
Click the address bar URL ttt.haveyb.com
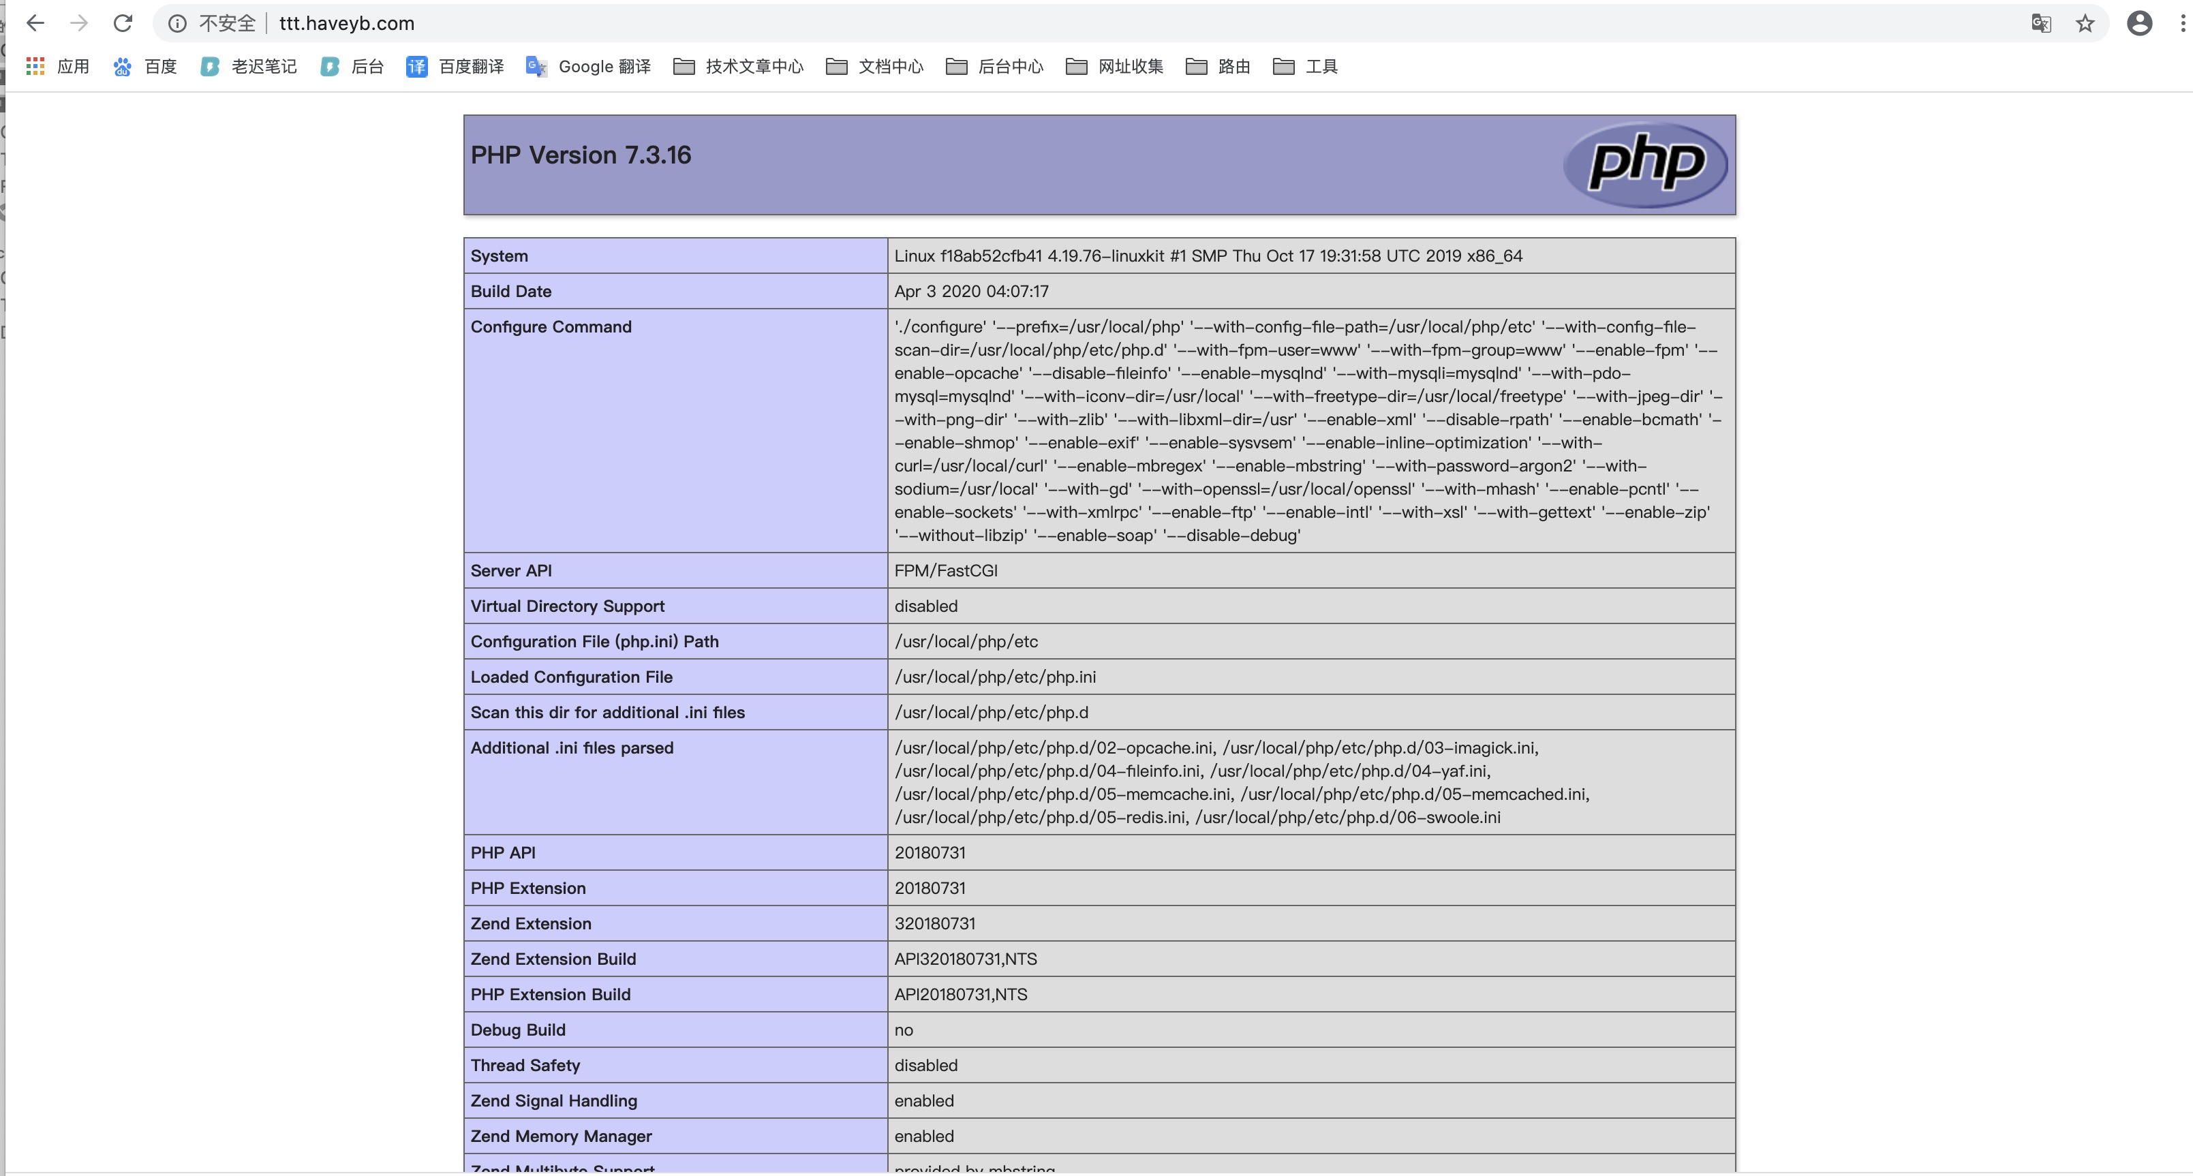[346, 24]
